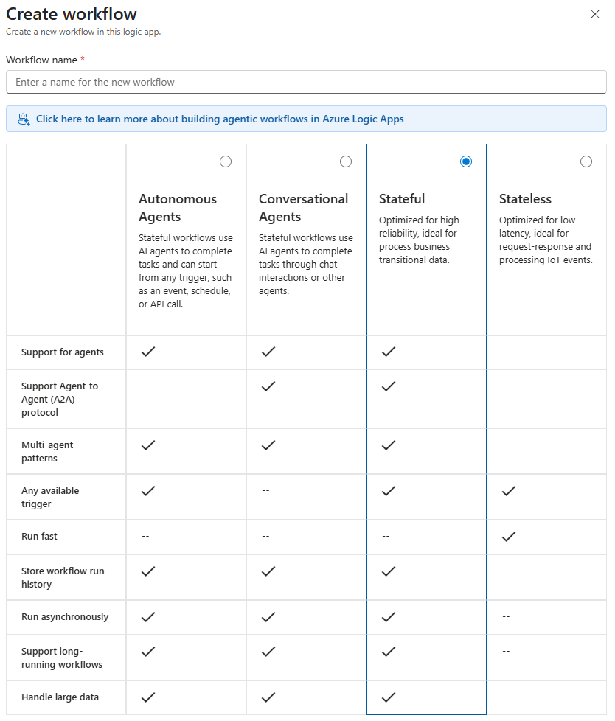Click Conversational Agents checkmark for Run asynchronously

pos(268,617)
